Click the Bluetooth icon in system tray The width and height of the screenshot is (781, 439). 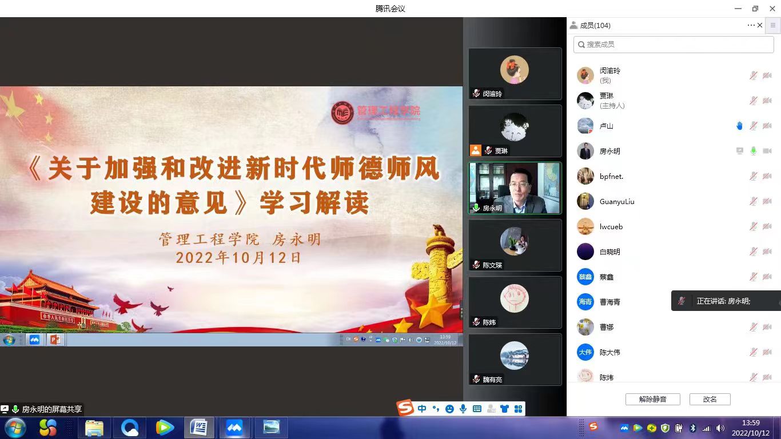coord(692,428)
